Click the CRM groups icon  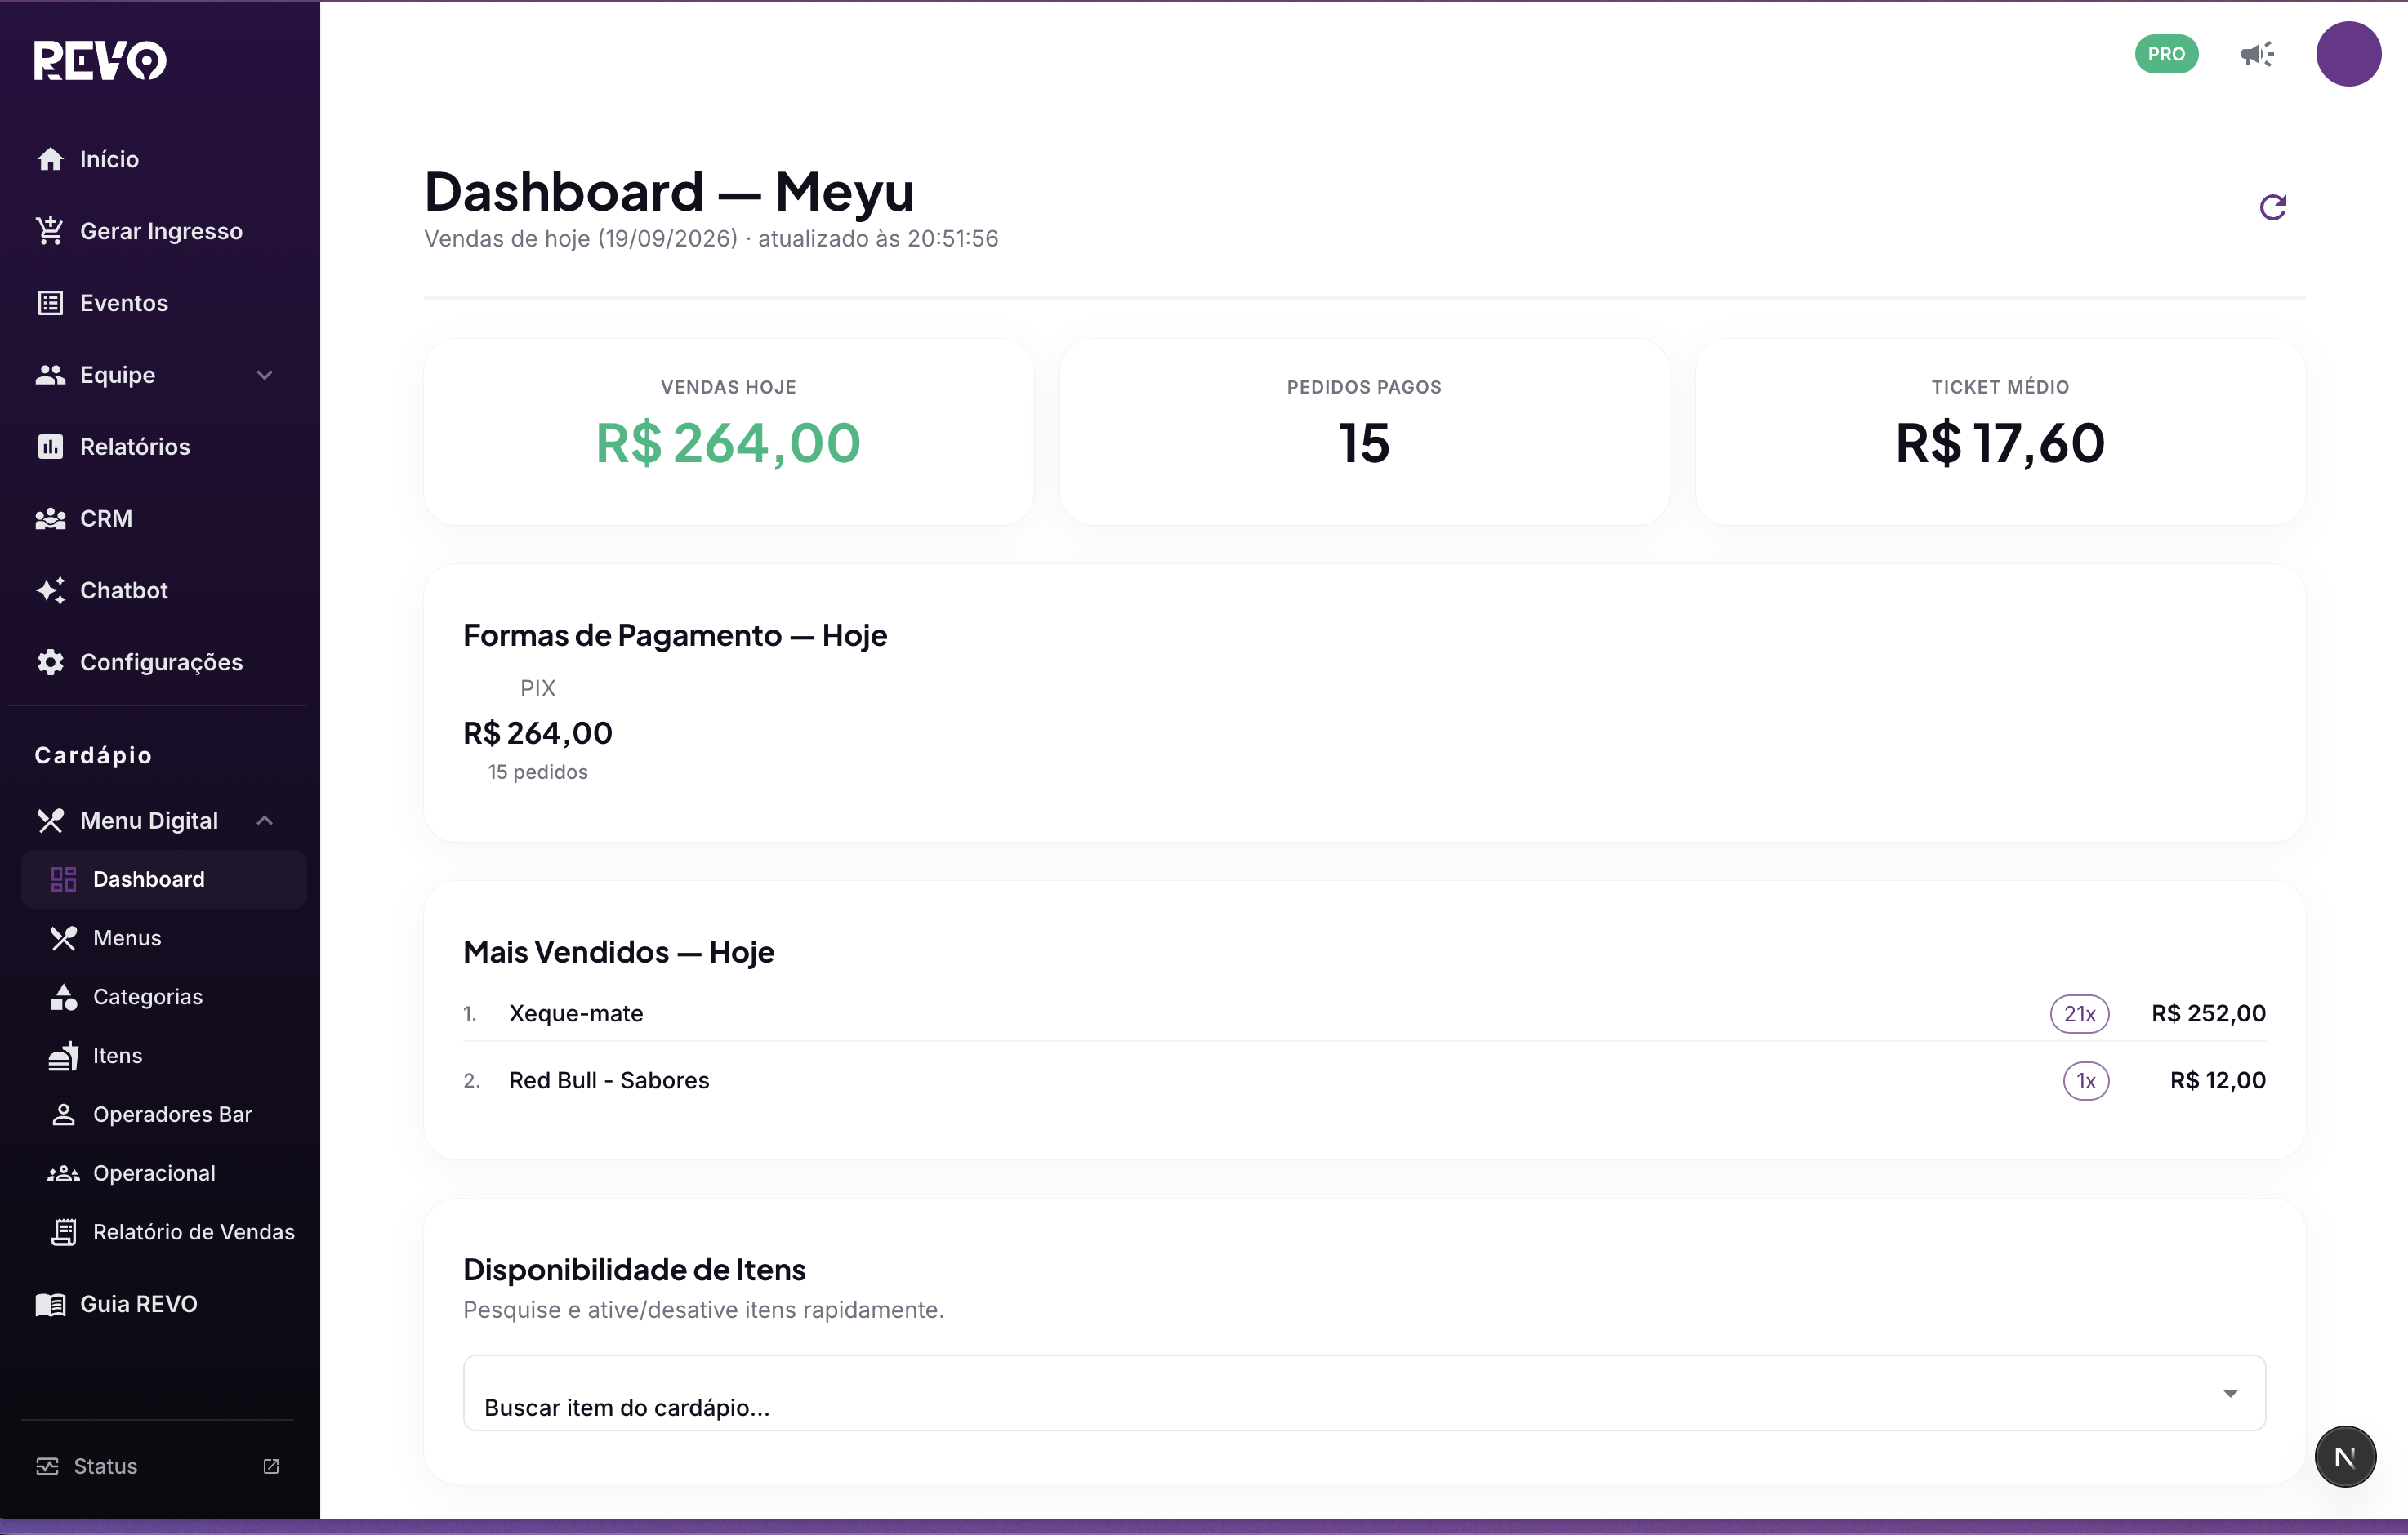pyautogui.click(x=50, y=518)
